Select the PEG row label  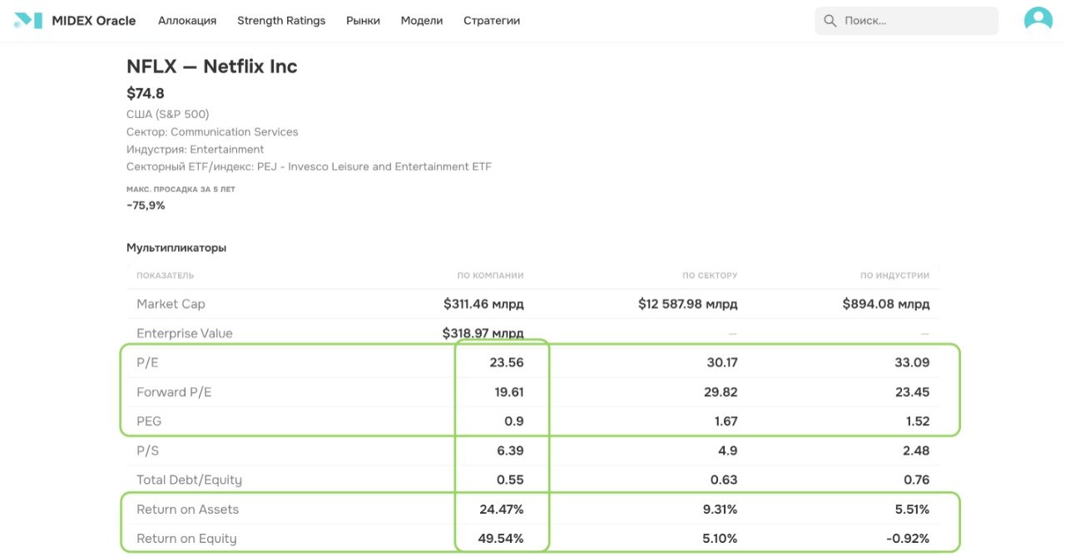[149, 421]
